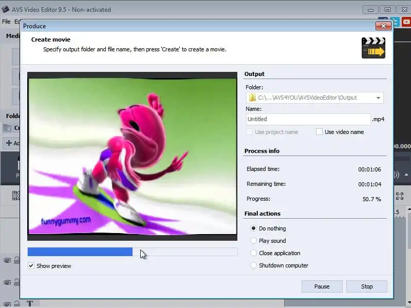411x308 pixels.
Task: Select the Do nothing radio button
Action: pyautogui.click(x=253, y=228)
